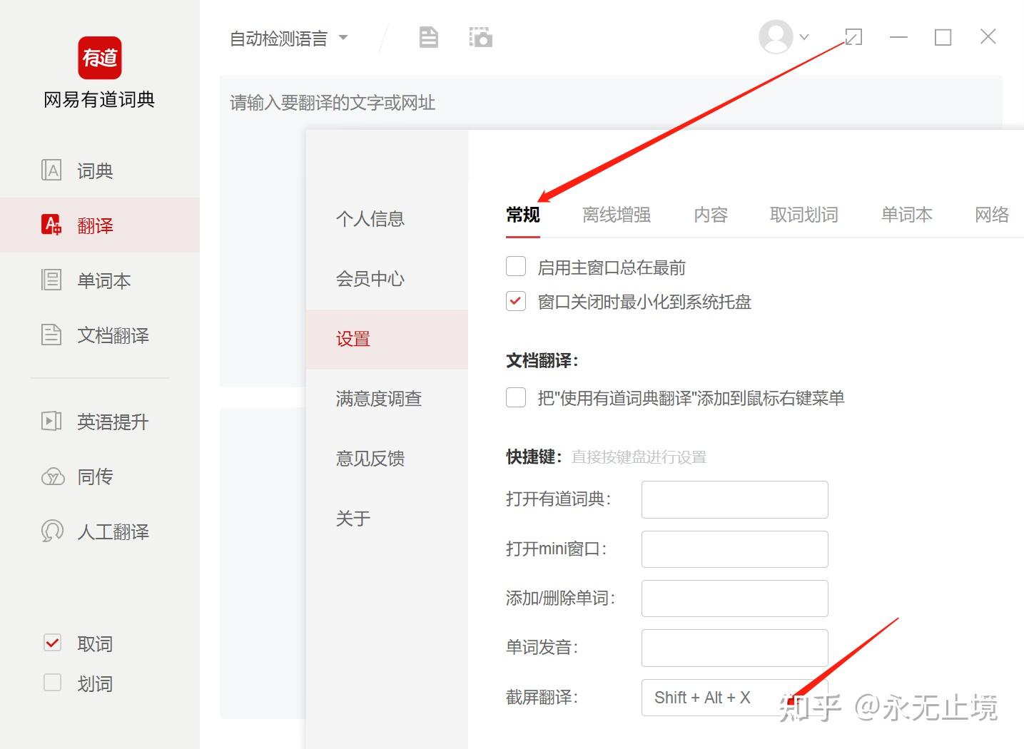Check the 划词 option in the sidebar
1024x749 pixels.
(52, 683)
